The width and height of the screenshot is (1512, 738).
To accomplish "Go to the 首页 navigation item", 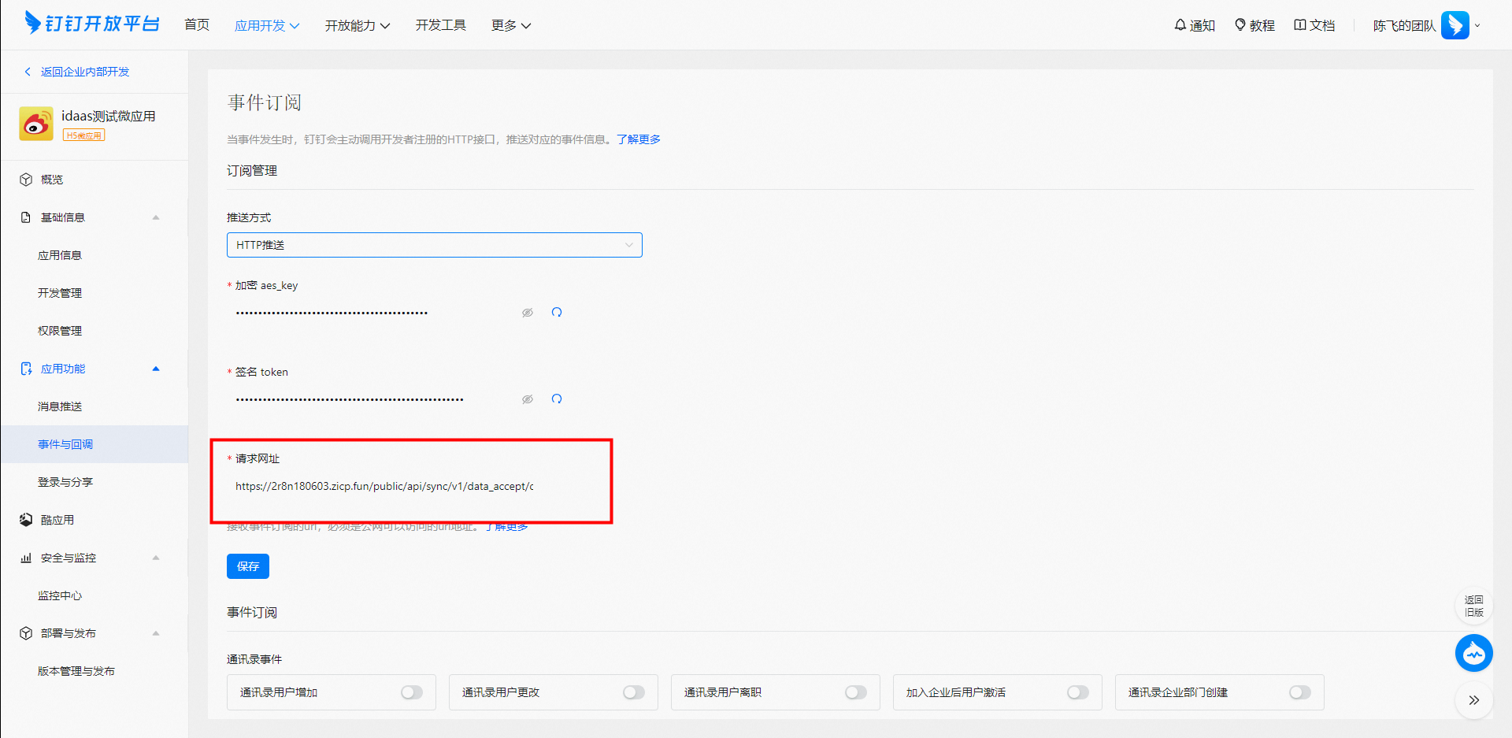I will tap(197, 25).
